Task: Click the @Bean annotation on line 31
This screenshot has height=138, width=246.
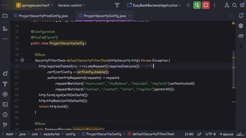Action: coord(40,123)
